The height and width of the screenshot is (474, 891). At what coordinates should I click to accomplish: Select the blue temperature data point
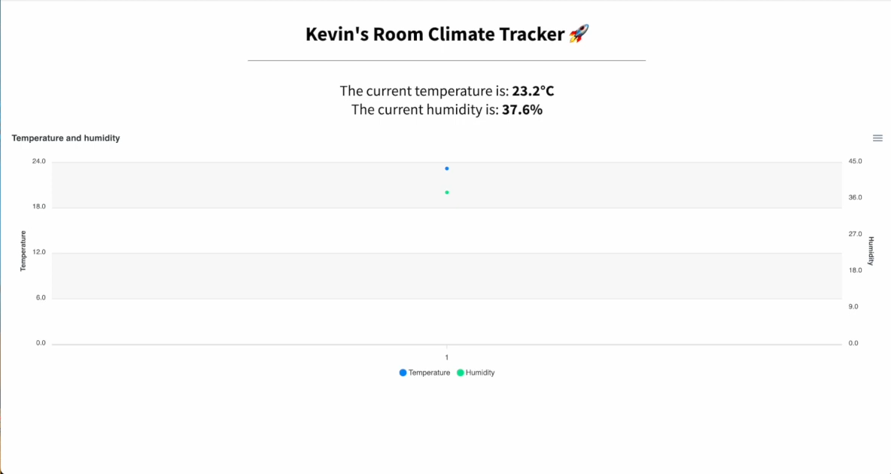pos(447,169)
